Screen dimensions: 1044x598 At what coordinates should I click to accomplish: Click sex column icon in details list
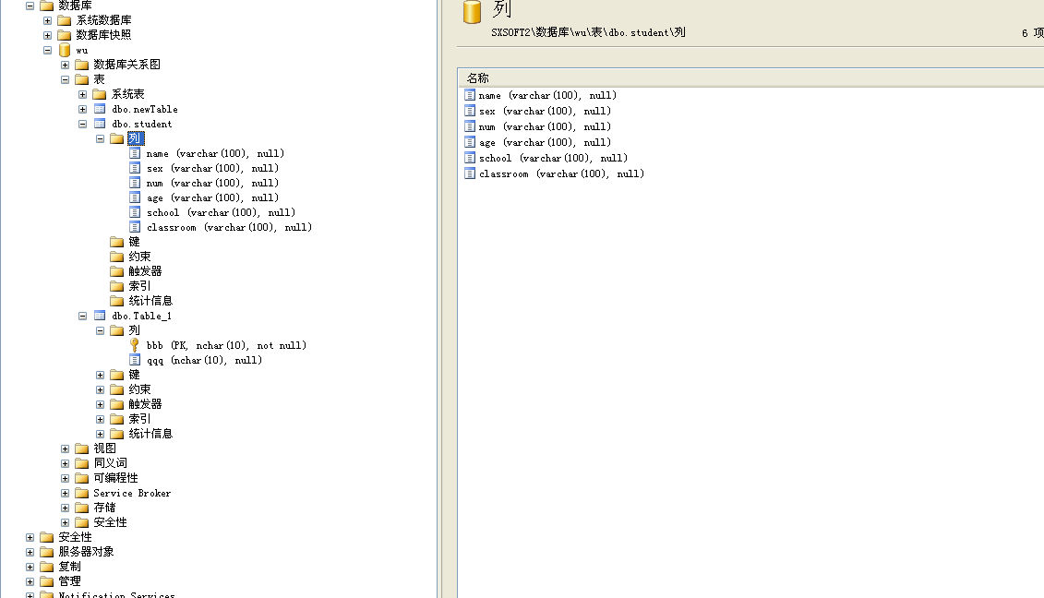(470, 111)
